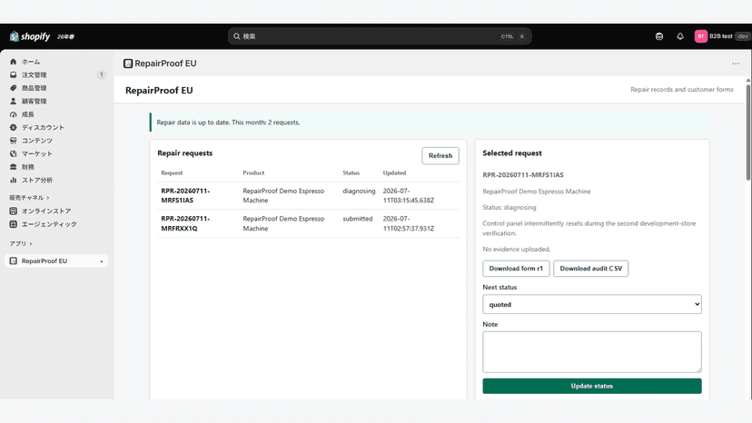Open the notifications bell
Screen dimensions: 752x423
click(x=680, y=36)
